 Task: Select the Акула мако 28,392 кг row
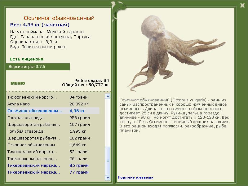click(53, 104)
